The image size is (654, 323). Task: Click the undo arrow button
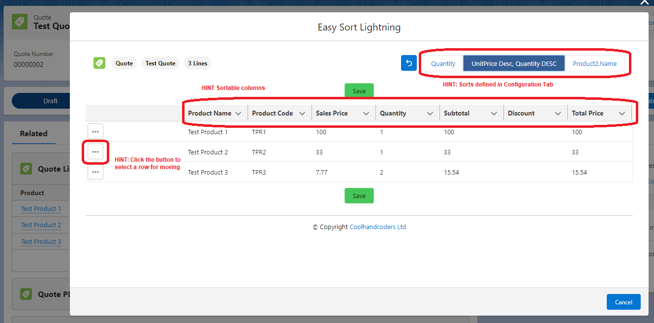pyautogui.click(x=408, y=63)
